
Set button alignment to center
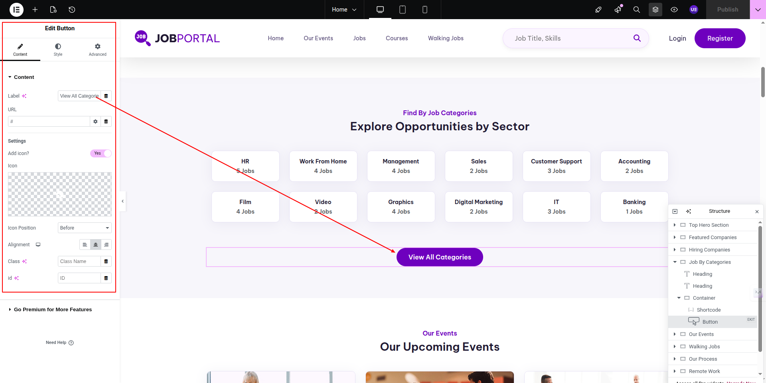(95, 245)
